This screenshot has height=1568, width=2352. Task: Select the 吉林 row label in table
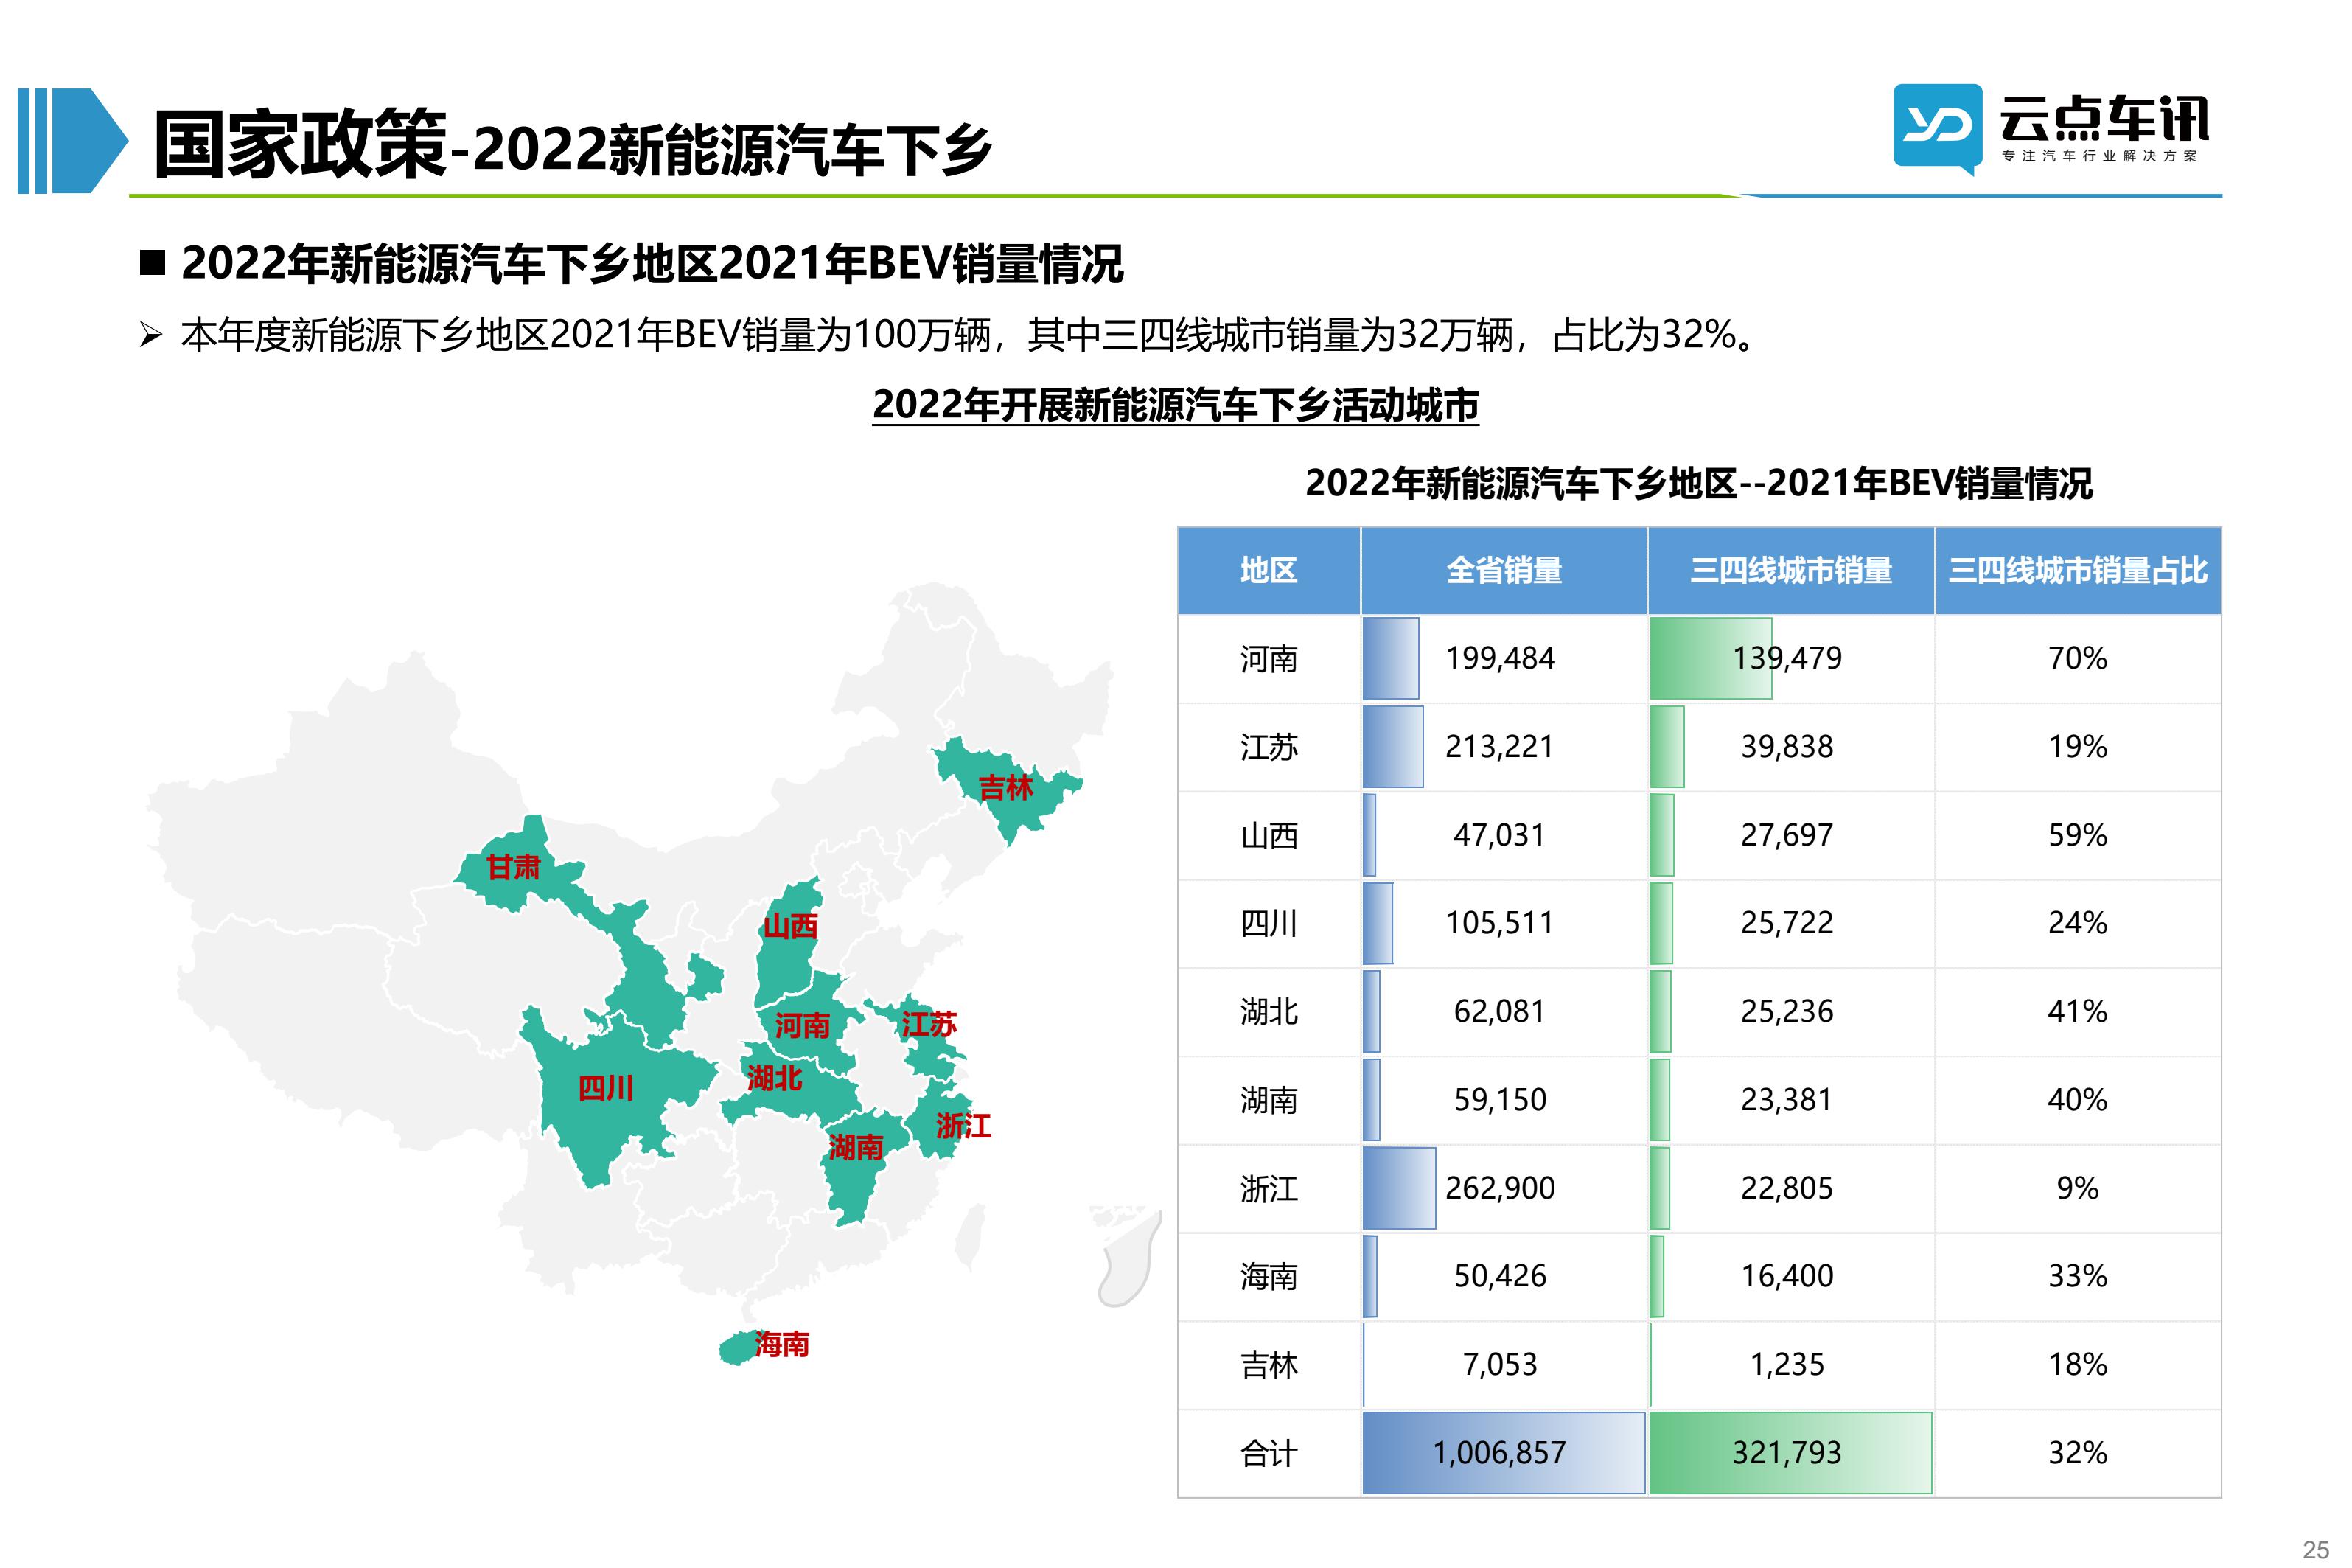(1269, 1365)
